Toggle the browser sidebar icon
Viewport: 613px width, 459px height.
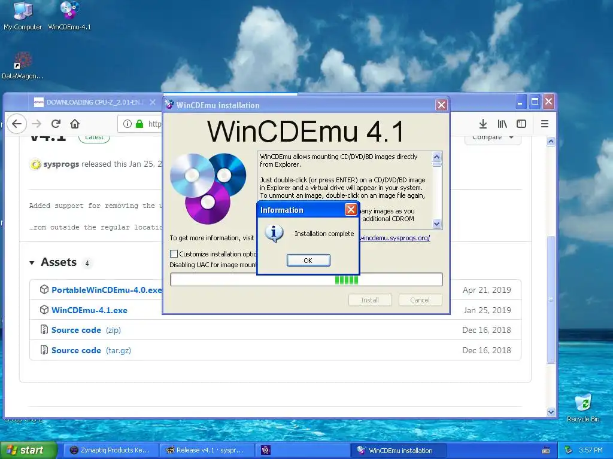tap(521, 124)
